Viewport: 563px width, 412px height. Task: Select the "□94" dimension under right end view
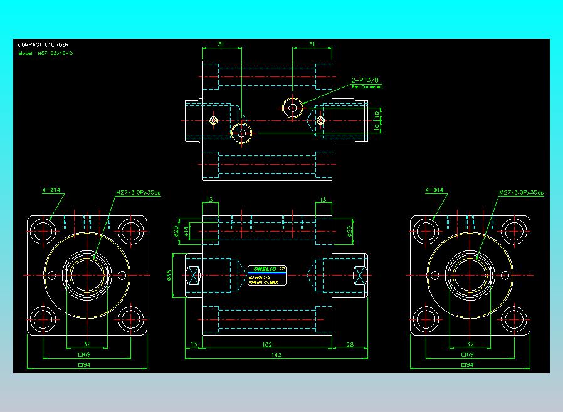pos(467,365)
